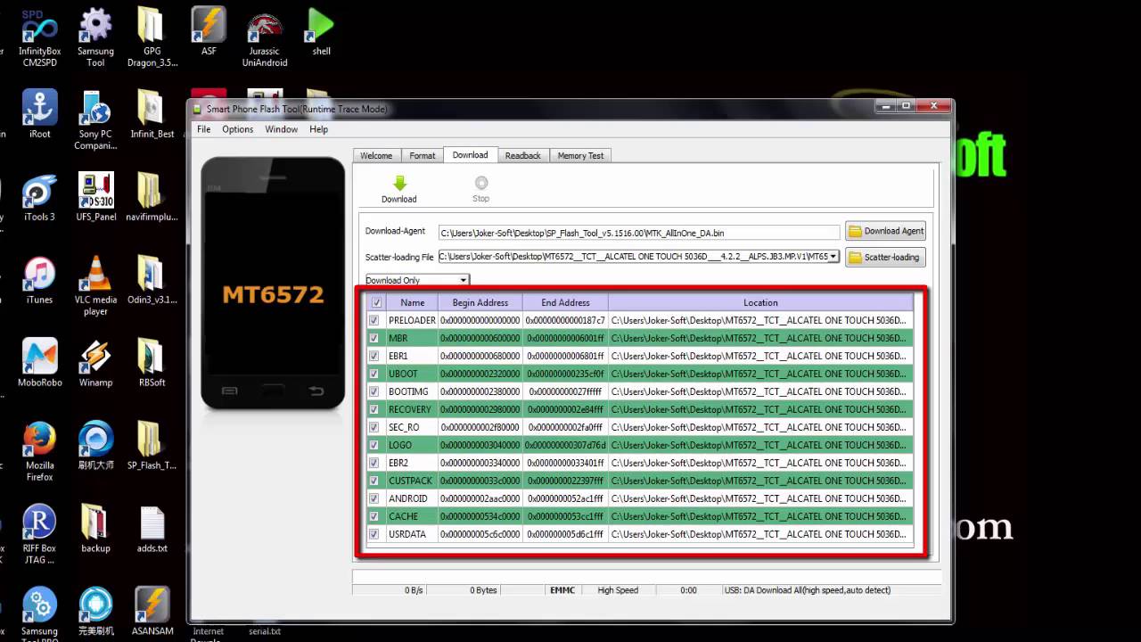Select the SEC_RO row name cell
The height and width of the screenshot is (642, 1141).
(411, 427)
